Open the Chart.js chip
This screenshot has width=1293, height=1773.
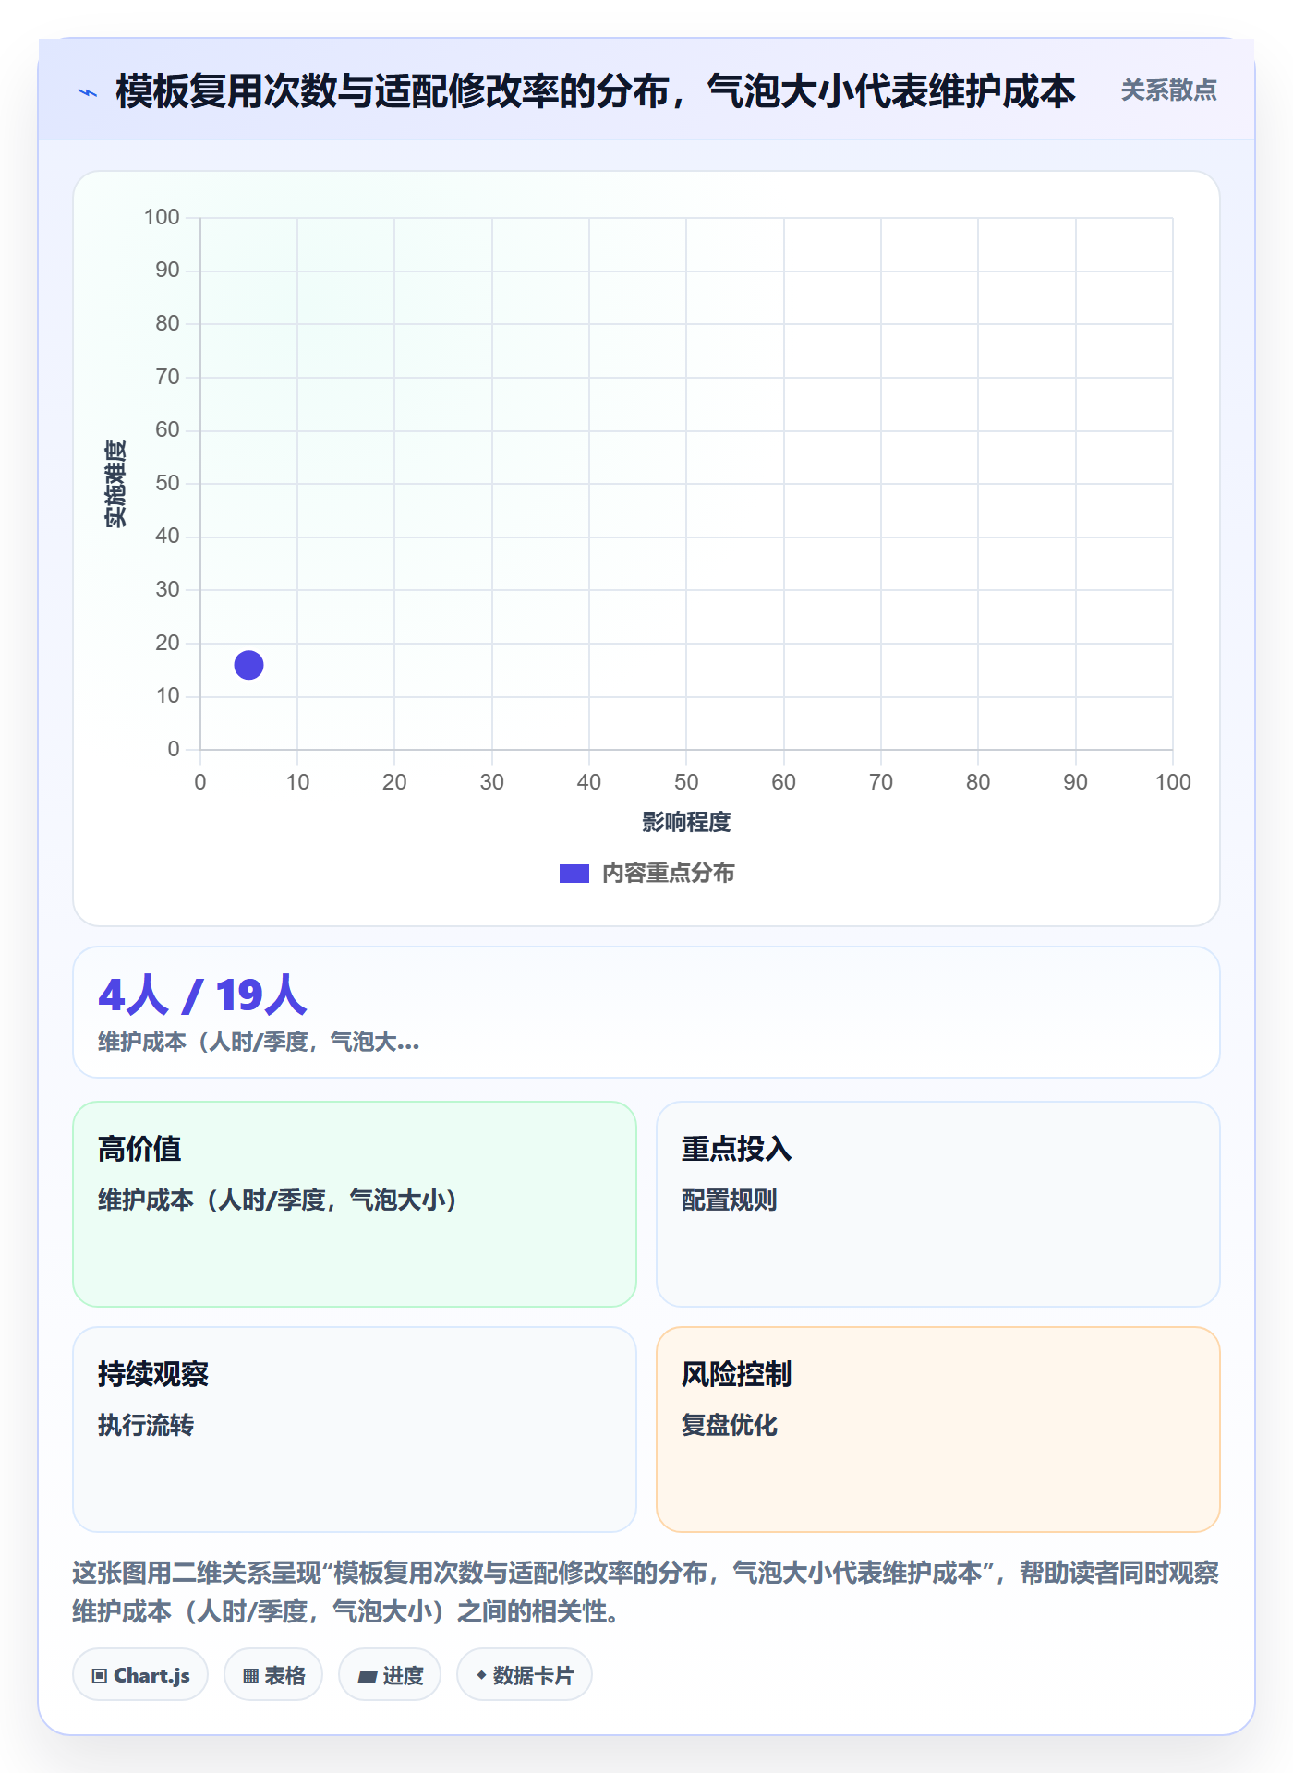[x=140, y=1675]
